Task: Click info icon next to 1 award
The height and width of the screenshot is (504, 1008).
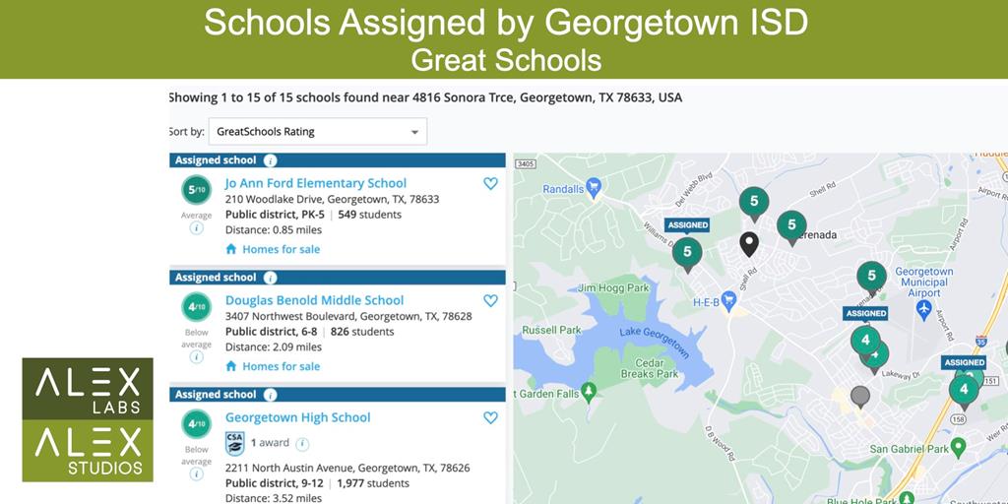Action: point(302,444)
